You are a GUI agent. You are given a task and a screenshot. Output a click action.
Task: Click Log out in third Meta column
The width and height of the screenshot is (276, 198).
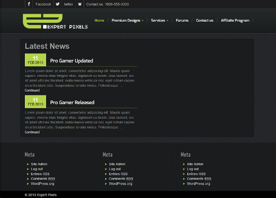click(193, 169)
